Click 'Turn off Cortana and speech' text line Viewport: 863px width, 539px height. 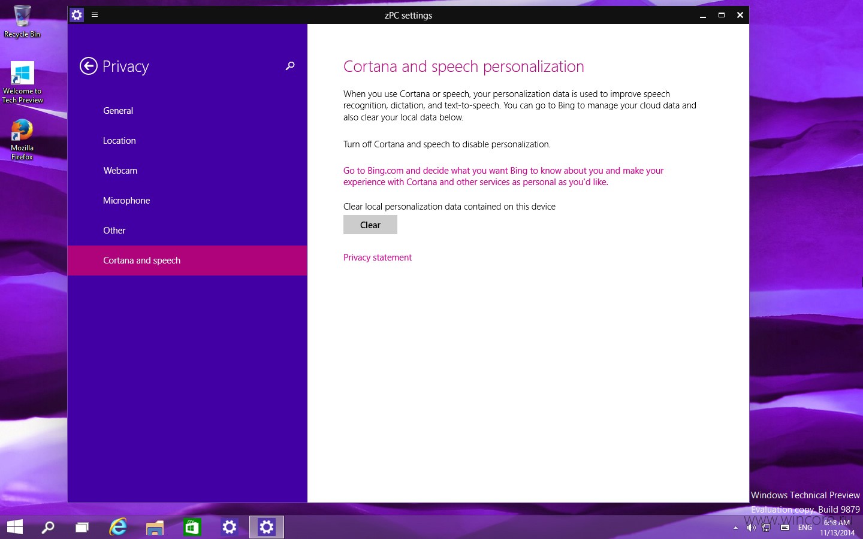click(x=447, y=144)
